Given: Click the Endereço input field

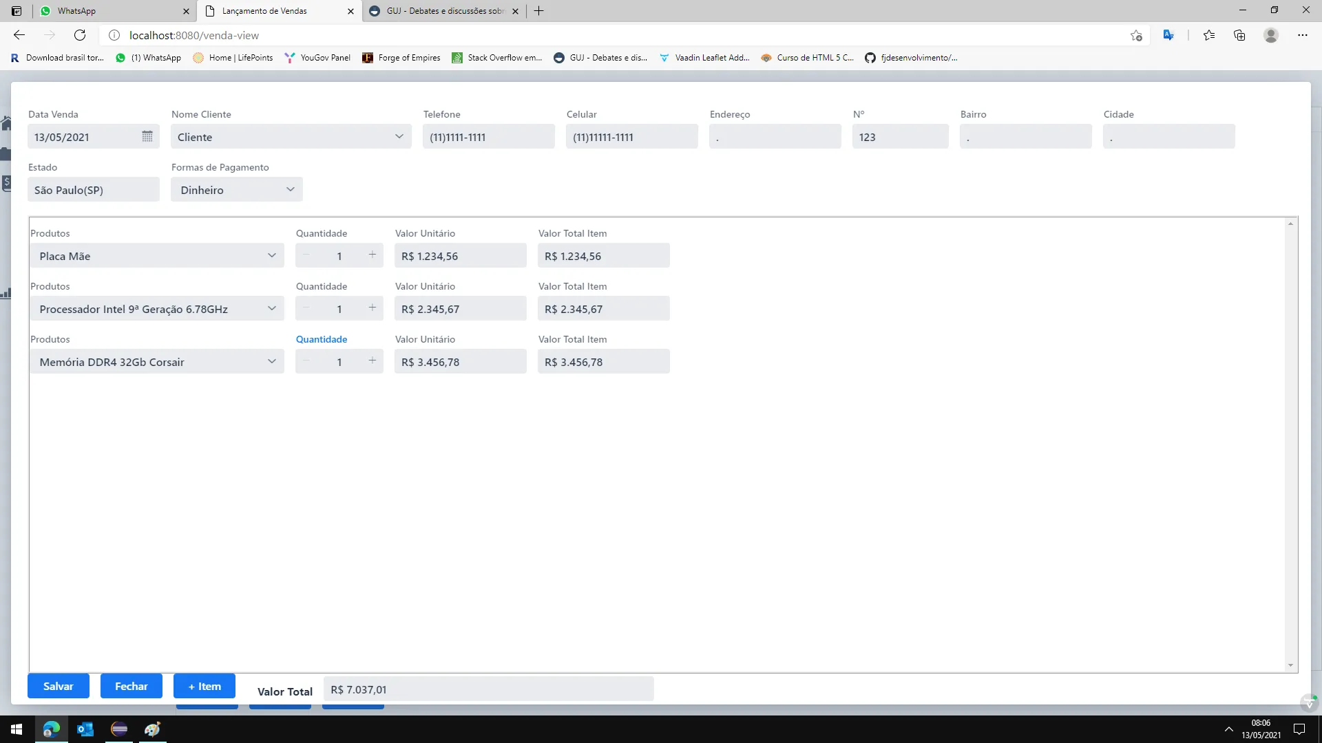Looking at the screenshot, I should [x=775, y=136].
